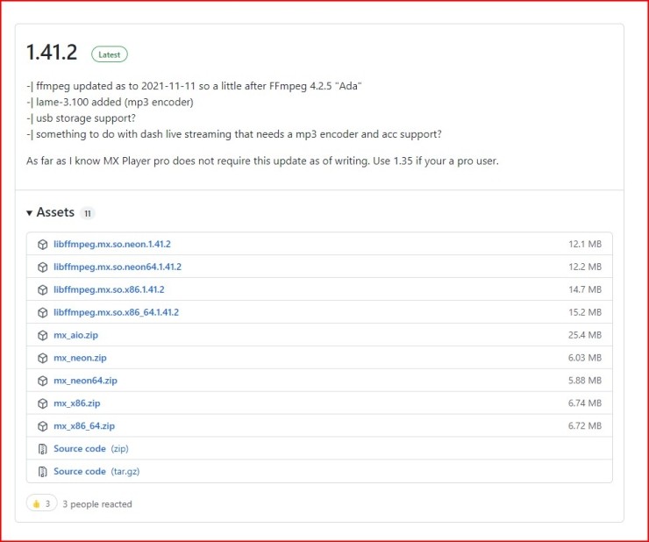The width and height of the screenshot is (649, 542).
Task: Download mx_x86.zip archive
Action: coord(77,403)
